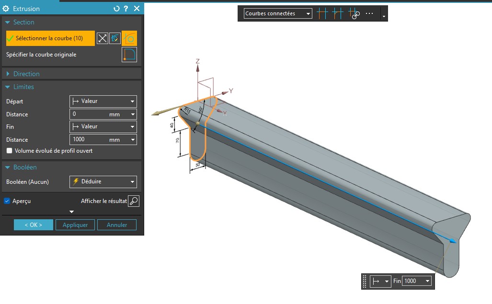
Task: Open the Départ Valeur dropdown
Action: coord(103,101)
